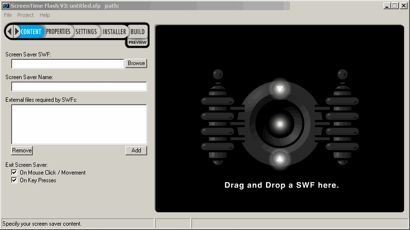Click 'Specify your screen saver content.' status text
410x230 pixels.
pyautogui.click(x=42, y=224)
